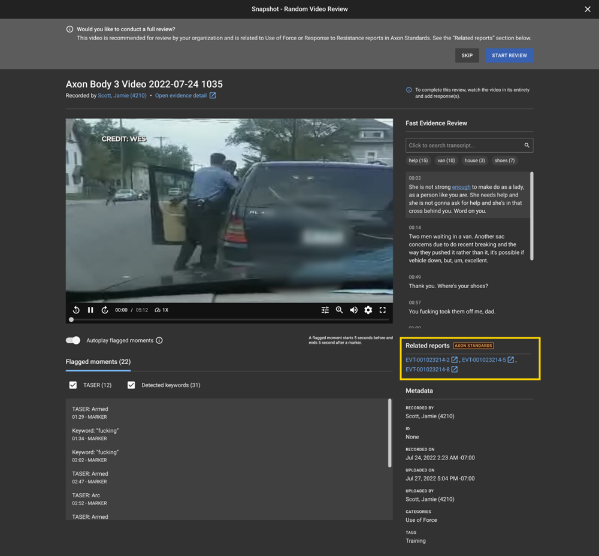Click the zoom magnifier icon in player
Screen dimensions: 599x556
(x=339, y=310)
